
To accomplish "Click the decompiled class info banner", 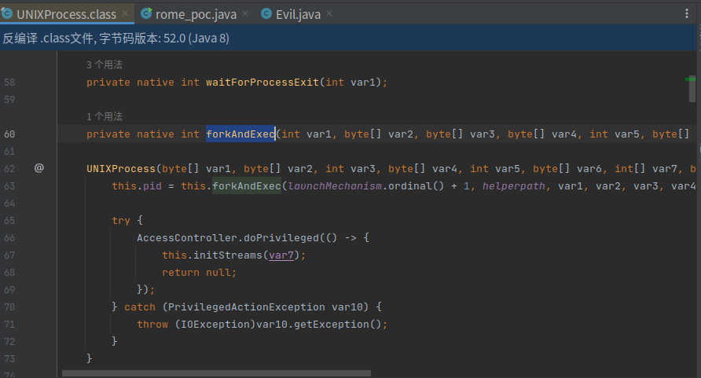I will [348, 38].
